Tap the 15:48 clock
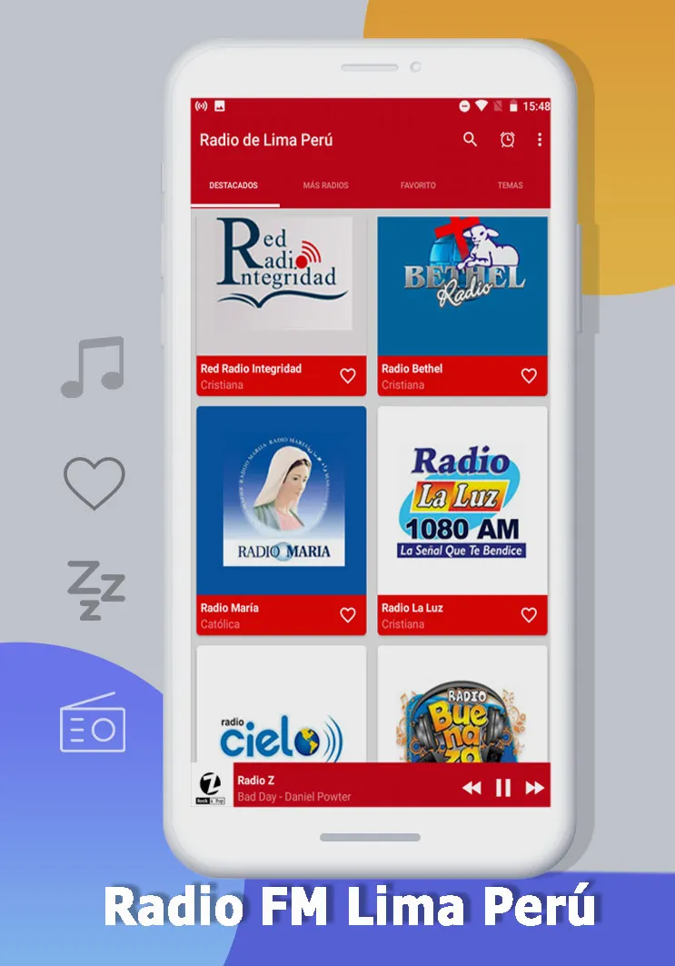The height and width of the screenshot is (966, 675). (x=536, y=106)
